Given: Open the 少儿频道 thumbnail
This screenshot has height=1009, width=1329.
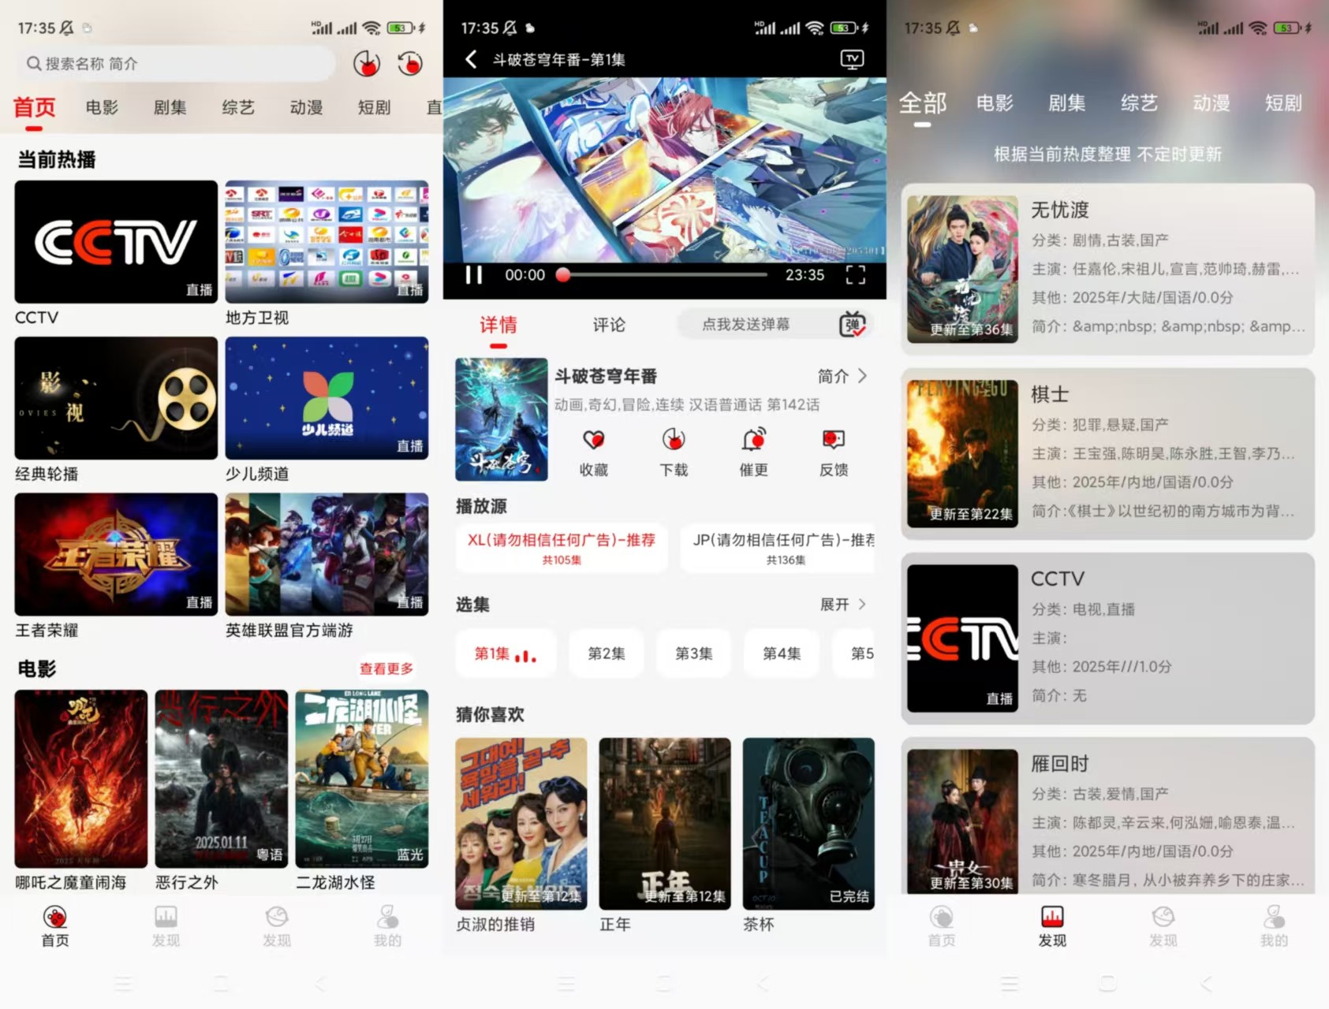Looking at the screenshot, I should (327, 398).
